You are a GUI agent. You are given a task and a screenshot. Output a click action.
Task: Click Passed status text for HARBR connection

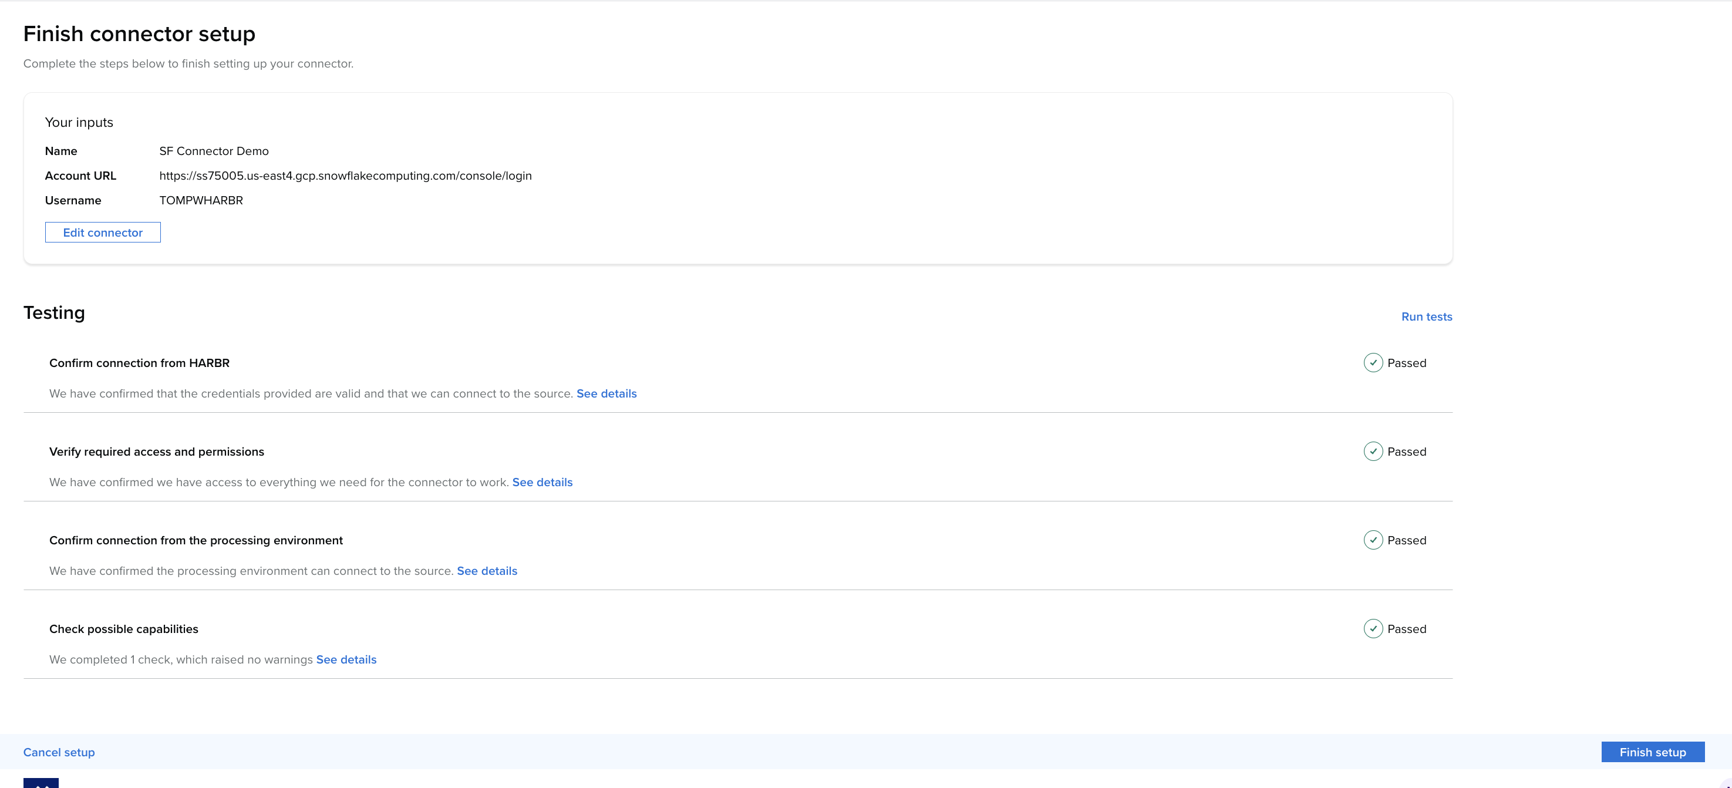tap(1407, 363)
